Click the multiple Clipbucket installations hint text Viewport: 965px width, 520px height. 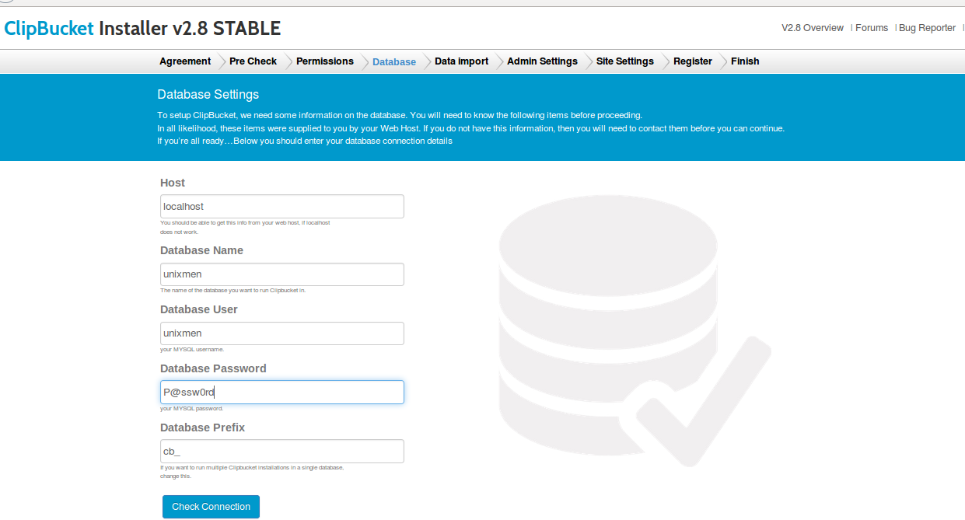pyautogui.click(x=252, y=472)
